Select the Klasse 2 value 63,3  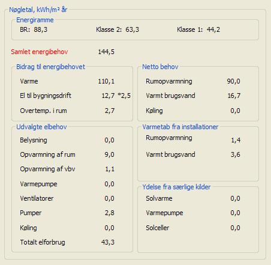coord(132,29)
